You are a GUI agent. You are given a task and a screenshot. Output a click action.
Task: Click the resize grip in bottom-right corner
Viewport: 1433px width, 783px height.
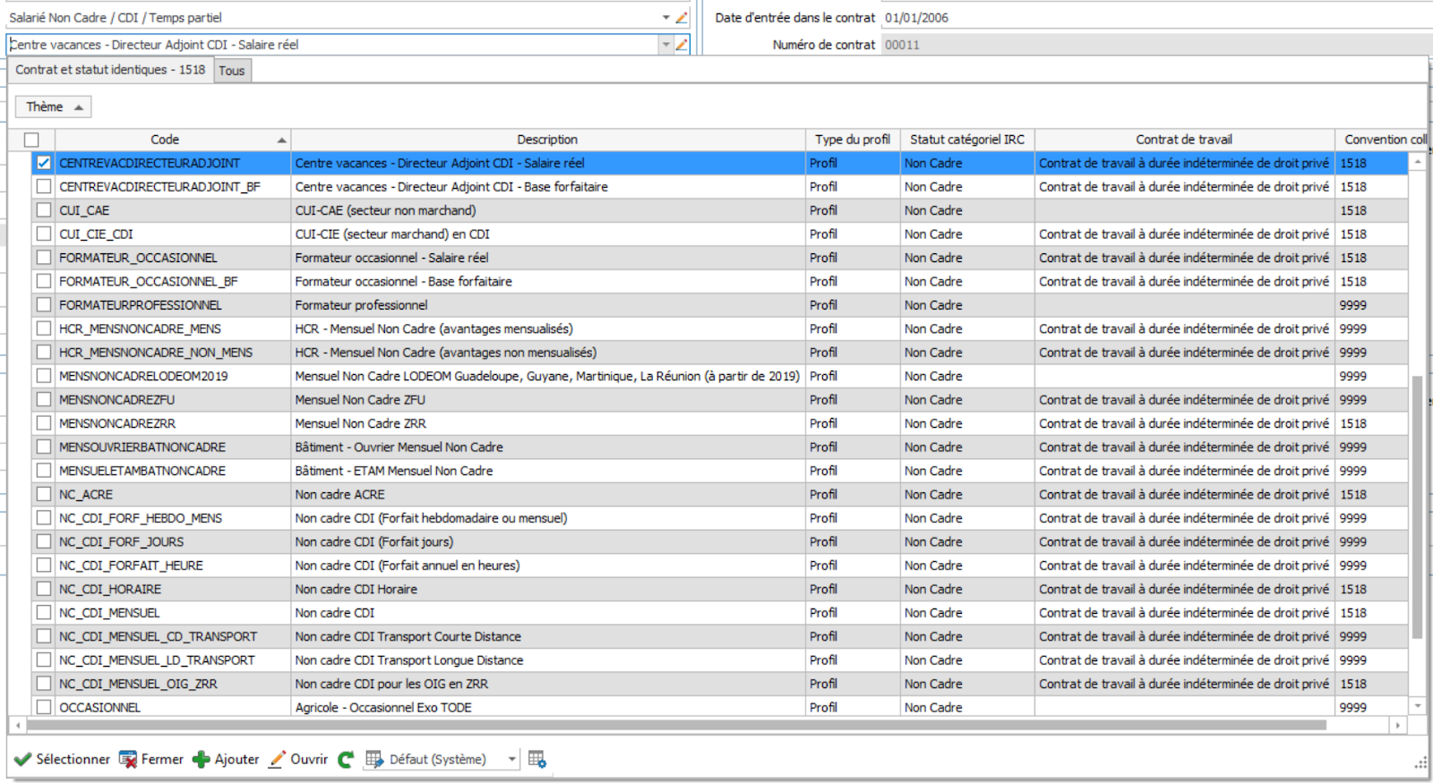tap(1420, 762)
